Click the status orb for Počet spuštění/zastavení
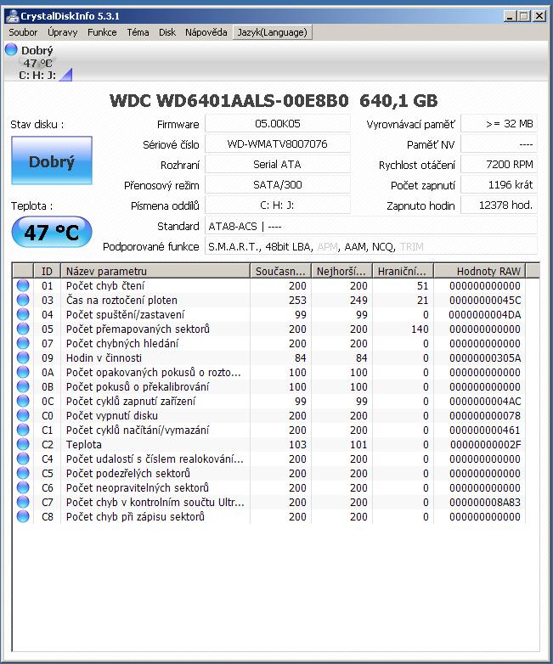Screen dimensions: 553x664 pos(23,314)
